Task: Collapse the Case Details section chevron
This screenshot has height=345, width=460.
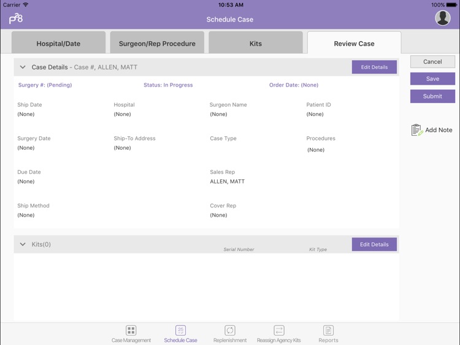Action: click(x=23, y=67)
